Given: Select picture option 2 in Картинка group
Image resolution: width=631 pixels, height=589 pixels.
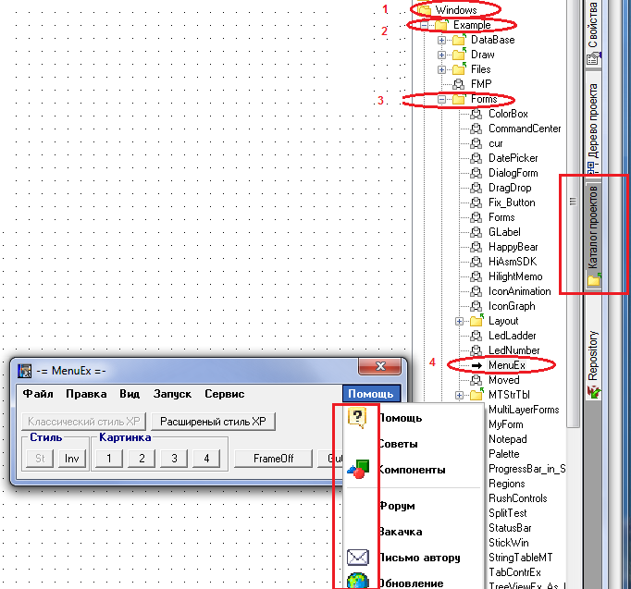Looking at the screenshot, I should 141,459.
